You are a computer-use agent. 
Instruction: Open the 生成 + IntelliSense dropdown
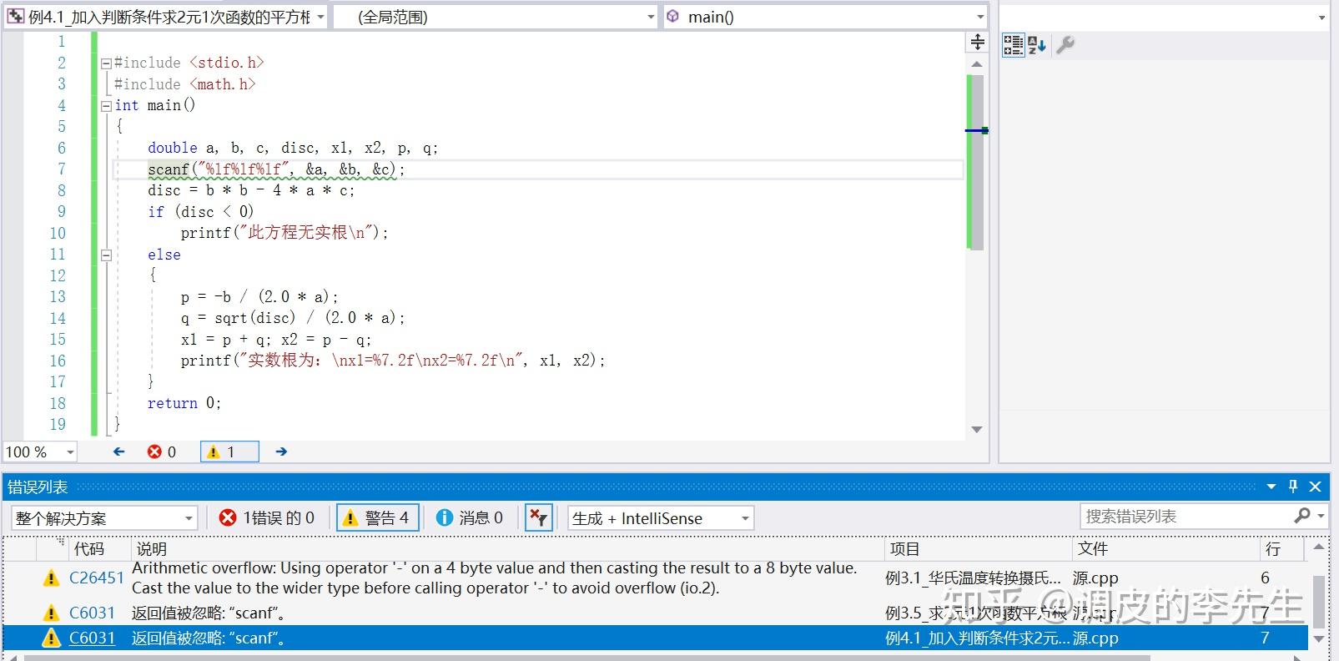pyautogui.click(x=661, y=518)
